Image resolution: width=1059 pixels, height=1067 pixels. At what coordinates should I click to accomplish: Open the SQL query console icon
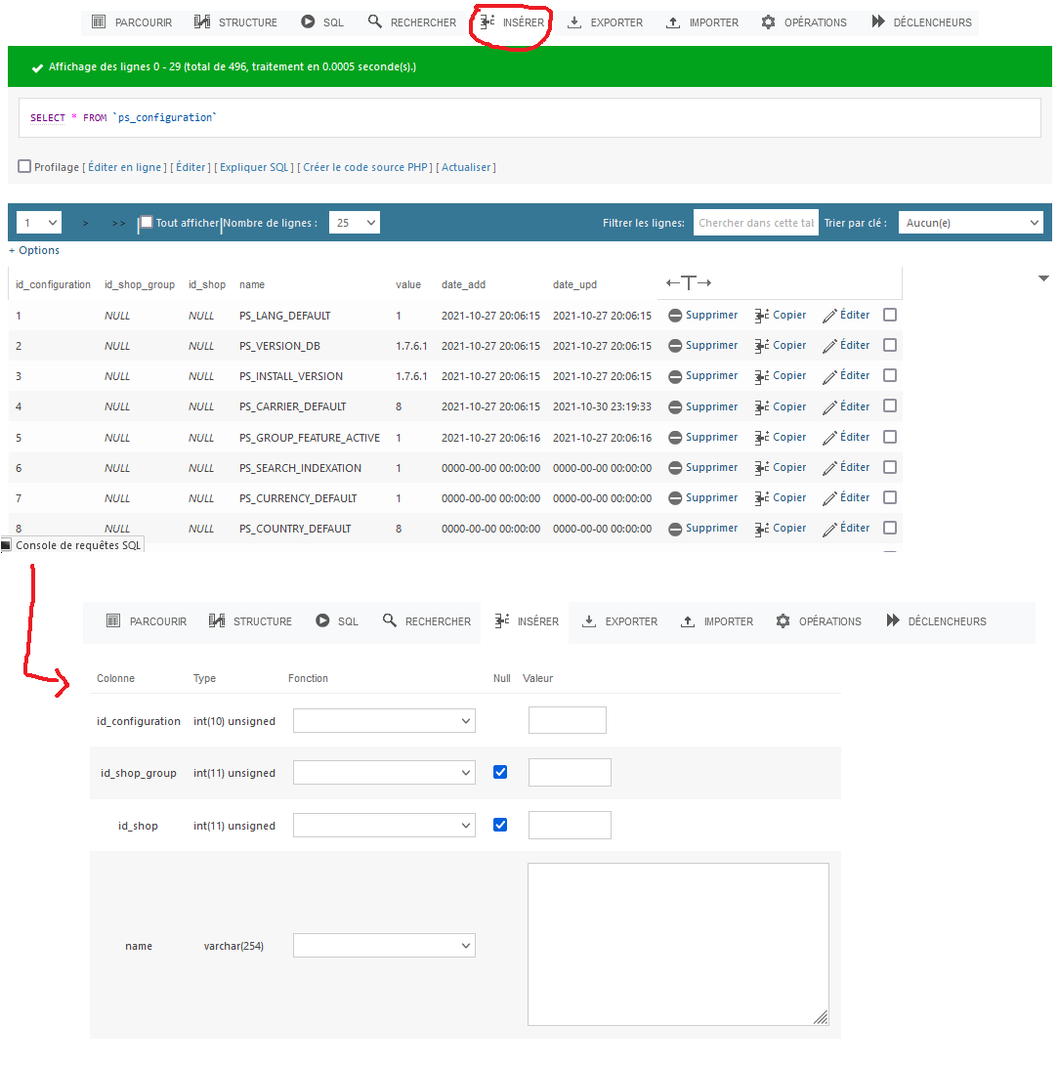(6, 545)
